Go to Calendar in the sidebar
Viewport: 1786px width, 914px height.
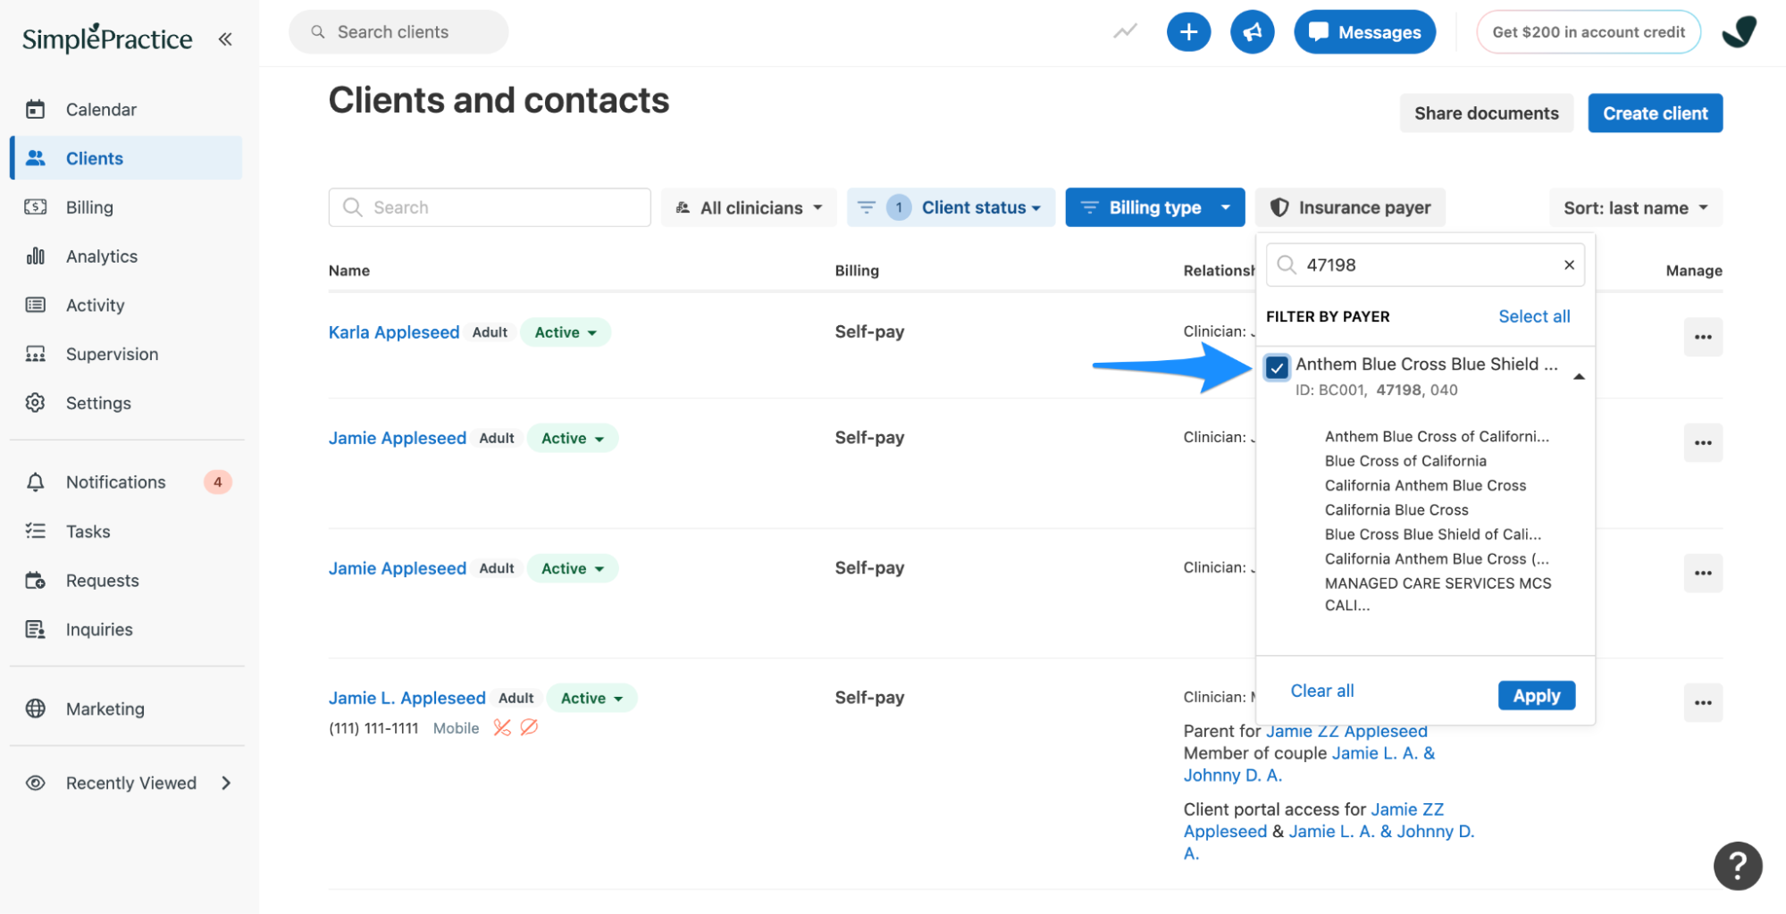[x=127, y=109]
